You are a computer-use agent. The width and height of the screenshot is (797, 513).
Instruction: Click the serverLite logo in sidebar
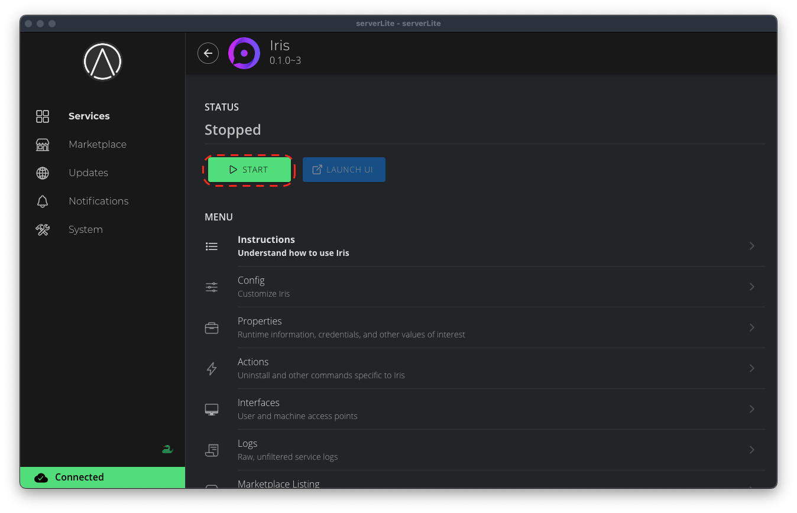[x=102, y=61]
